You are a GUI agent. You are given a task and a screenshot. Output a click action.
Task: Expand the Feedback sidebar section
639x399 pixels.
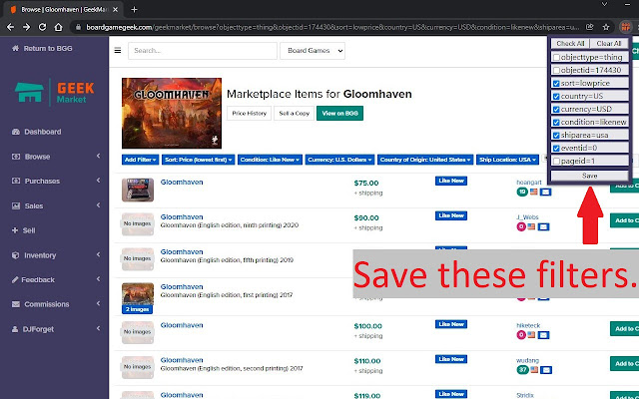coord(55,279)
